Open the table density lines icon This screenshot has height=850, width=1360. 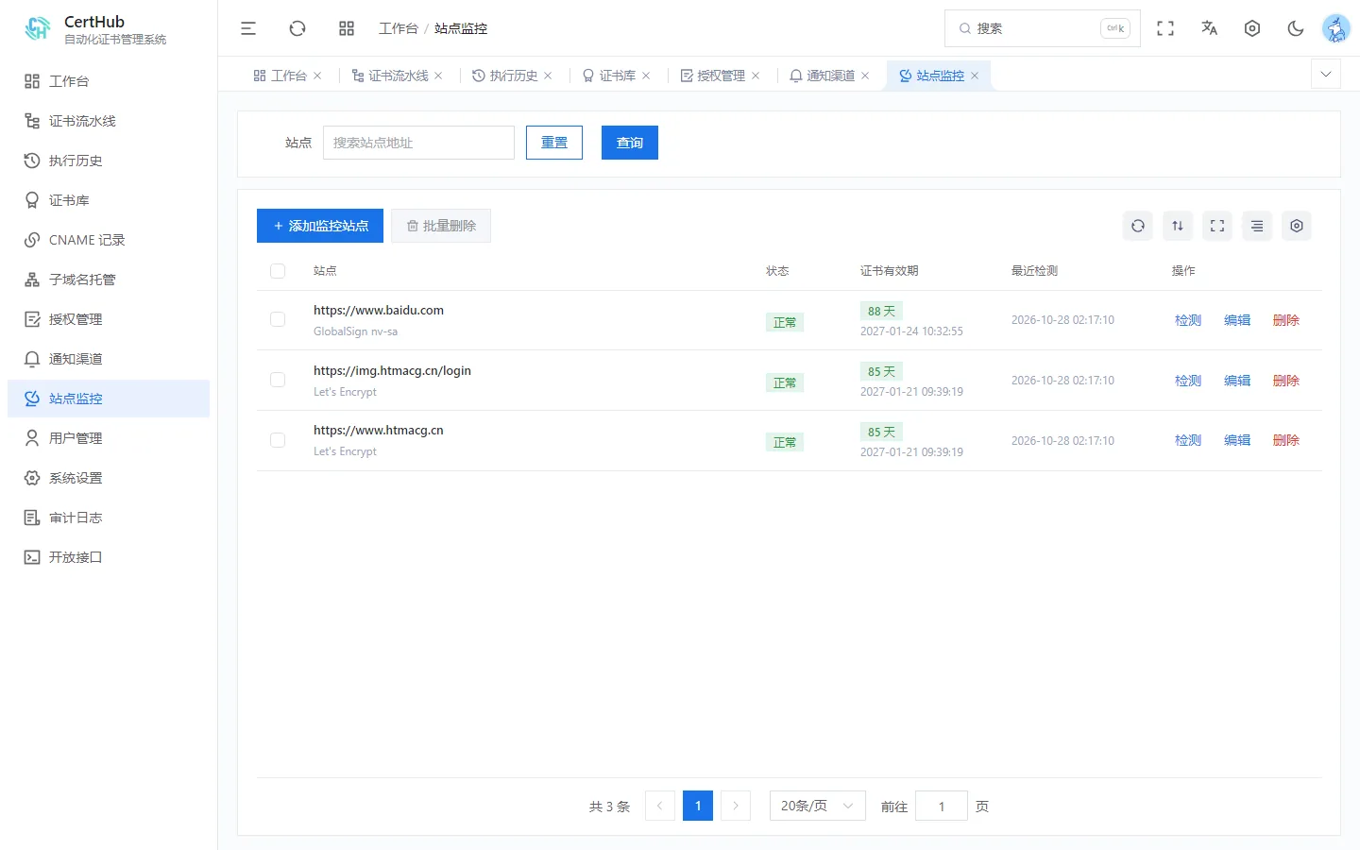pyautogui.click(x=1257, y=226)
